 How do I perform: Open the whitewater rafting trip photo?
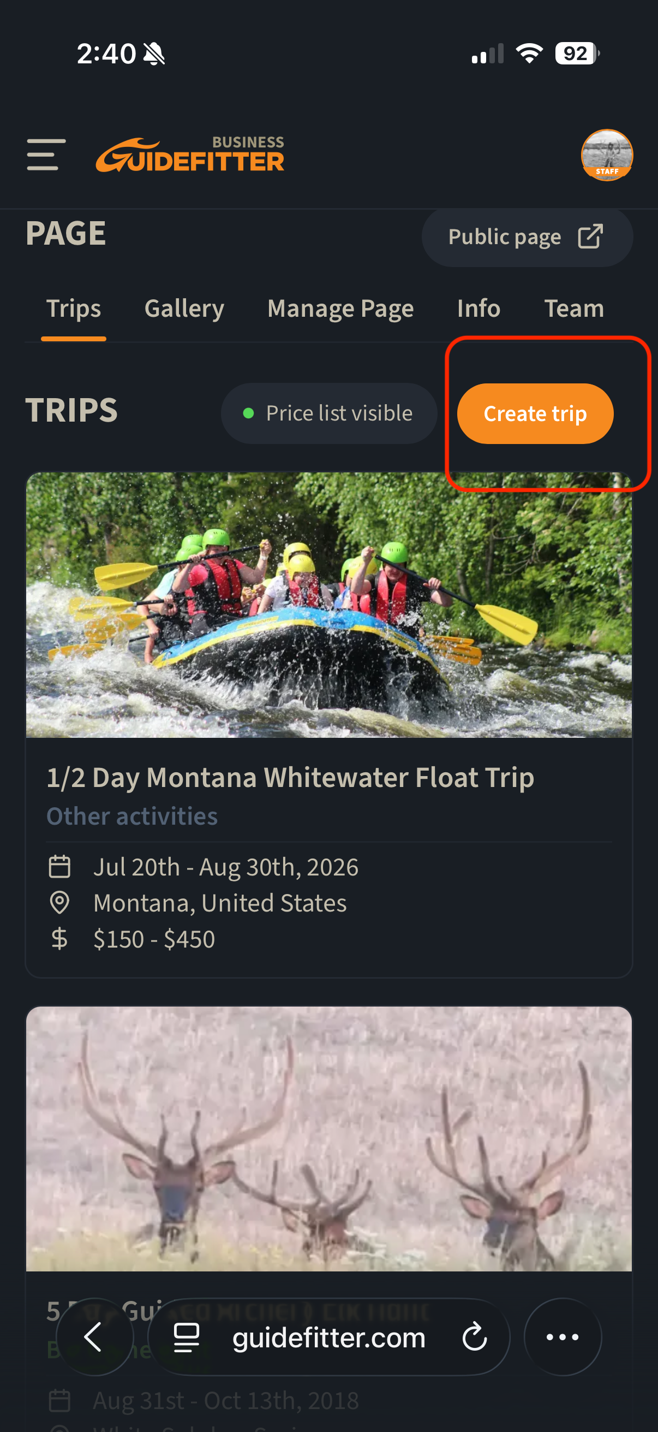click(x=328, y=605)
